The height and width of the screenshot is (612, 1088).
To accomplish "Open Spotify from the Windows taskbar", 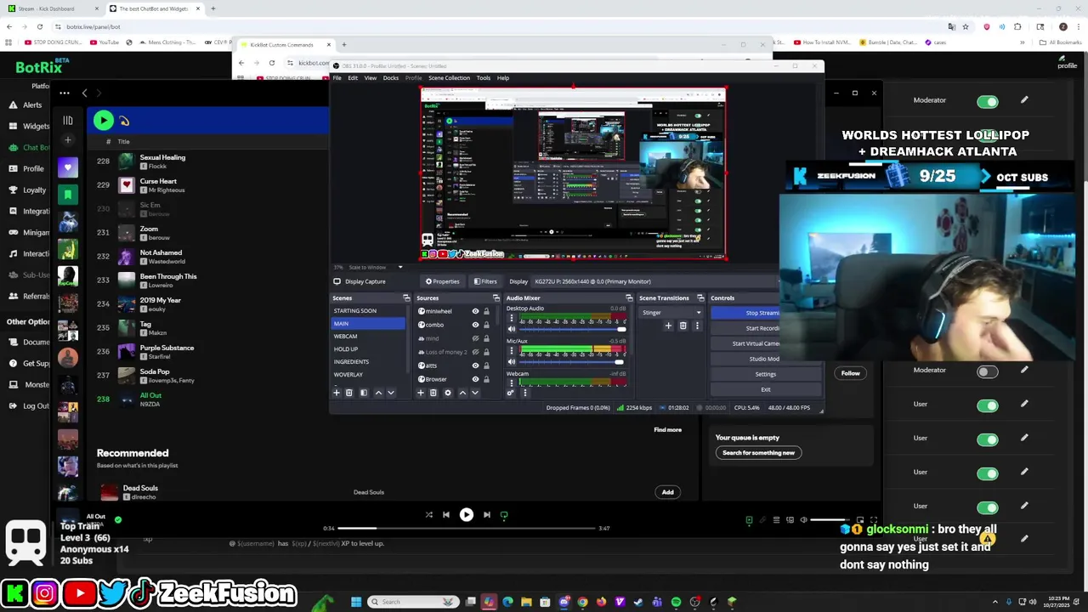I will click(x=676, y=602).
